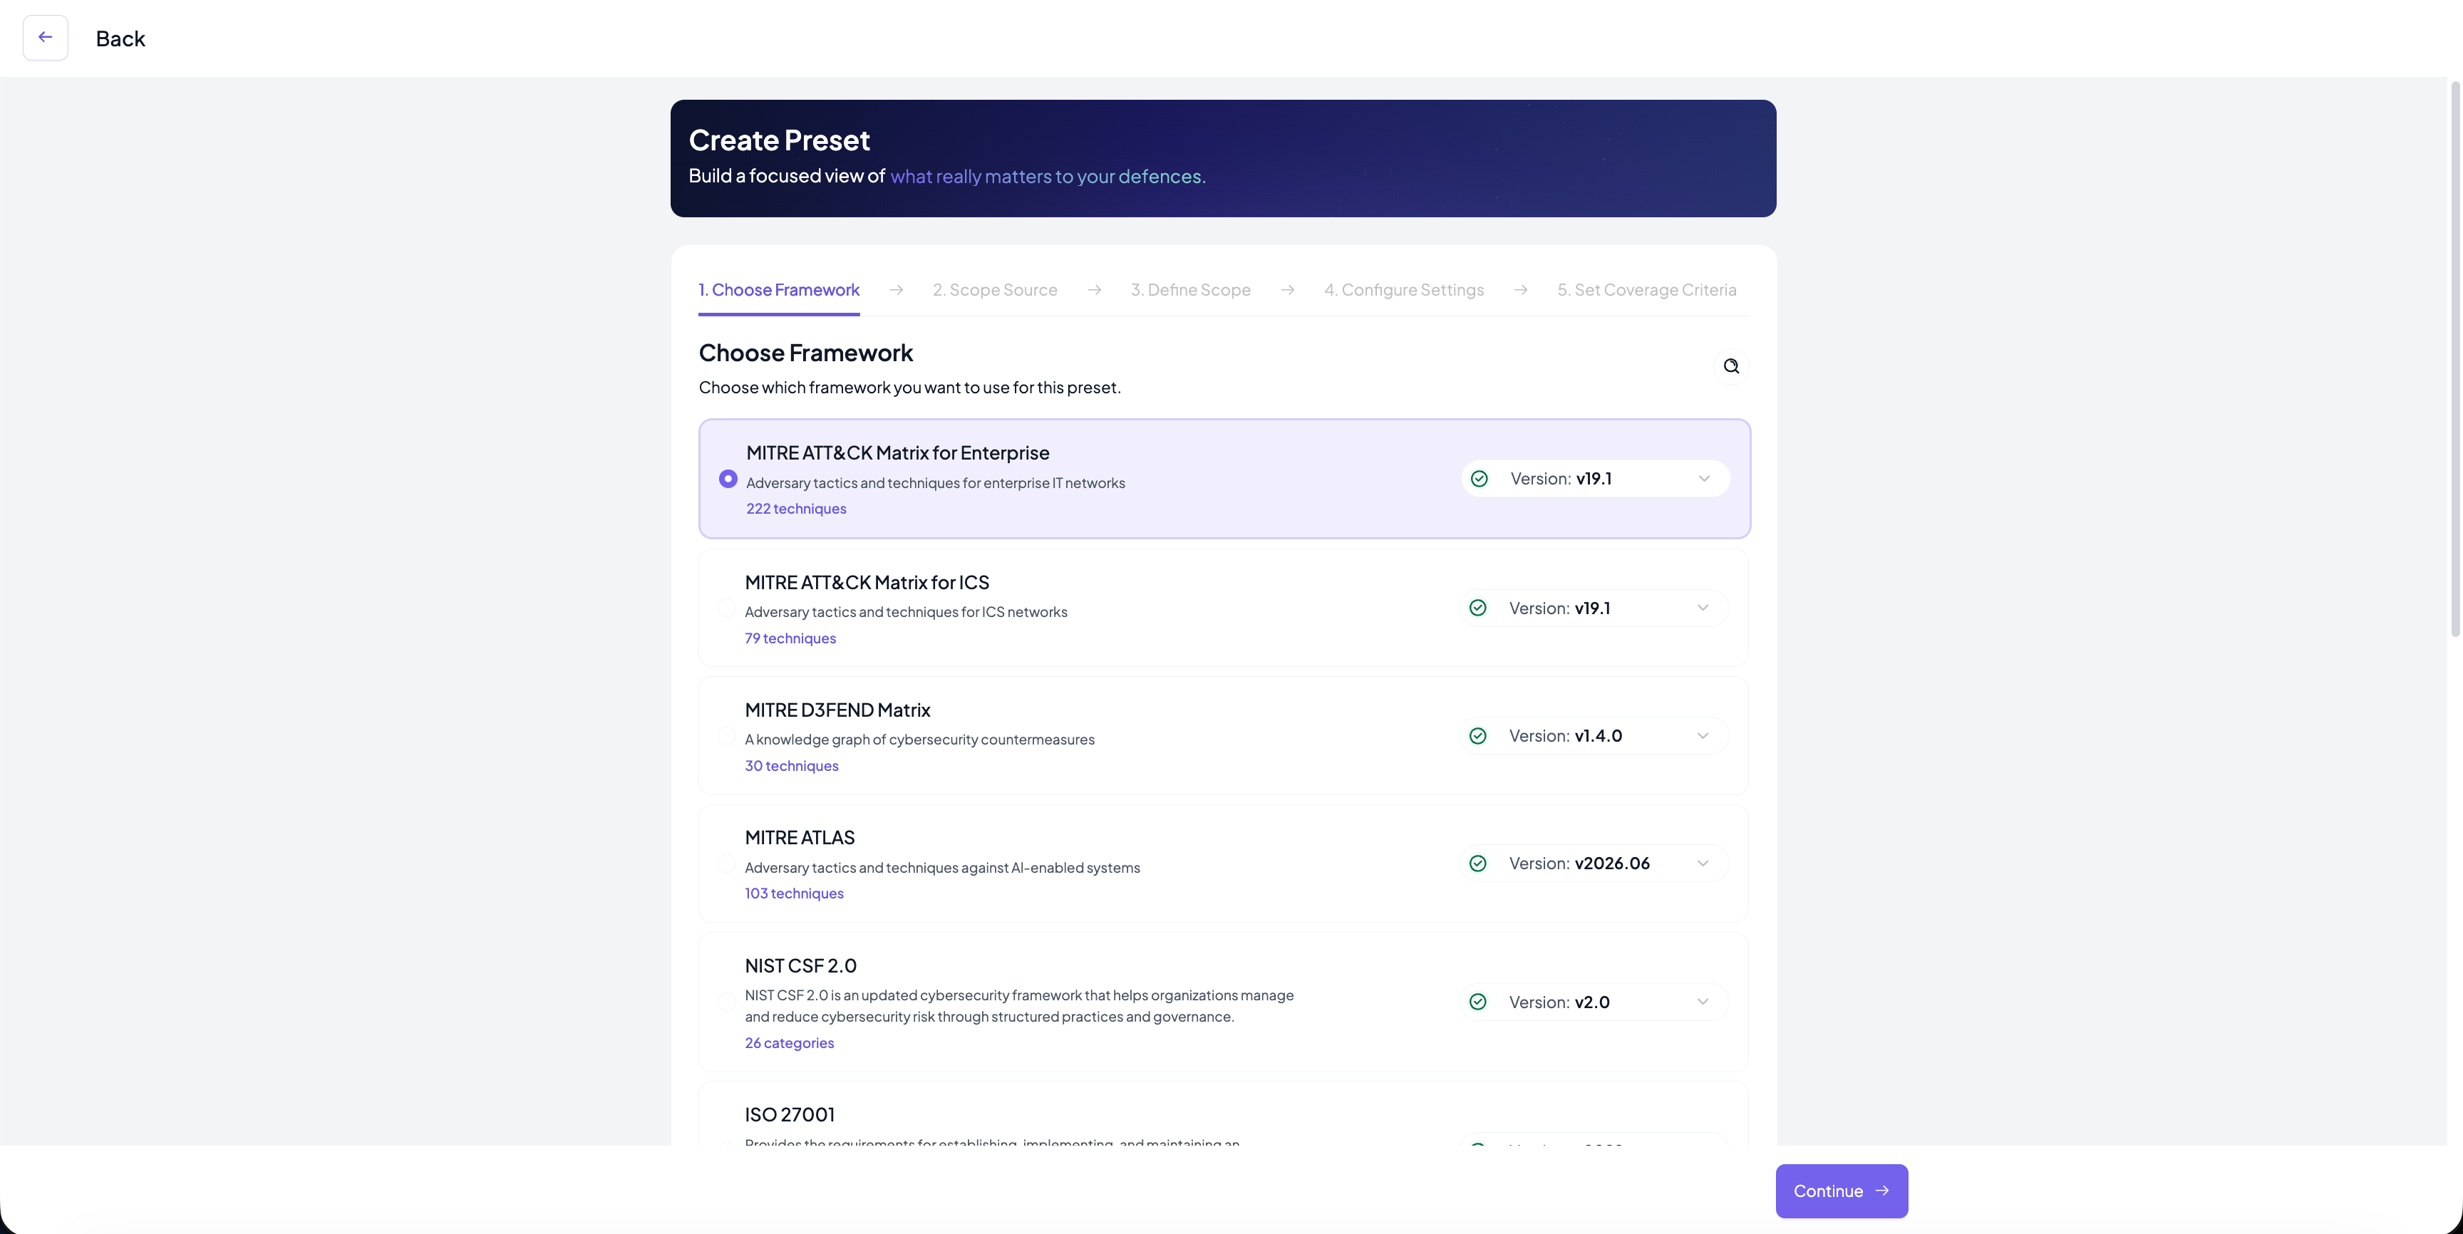This screenshot has width=2463, height=1234.
Task: Click the Choose Framework section heading
Action: [x=806, y=353]
